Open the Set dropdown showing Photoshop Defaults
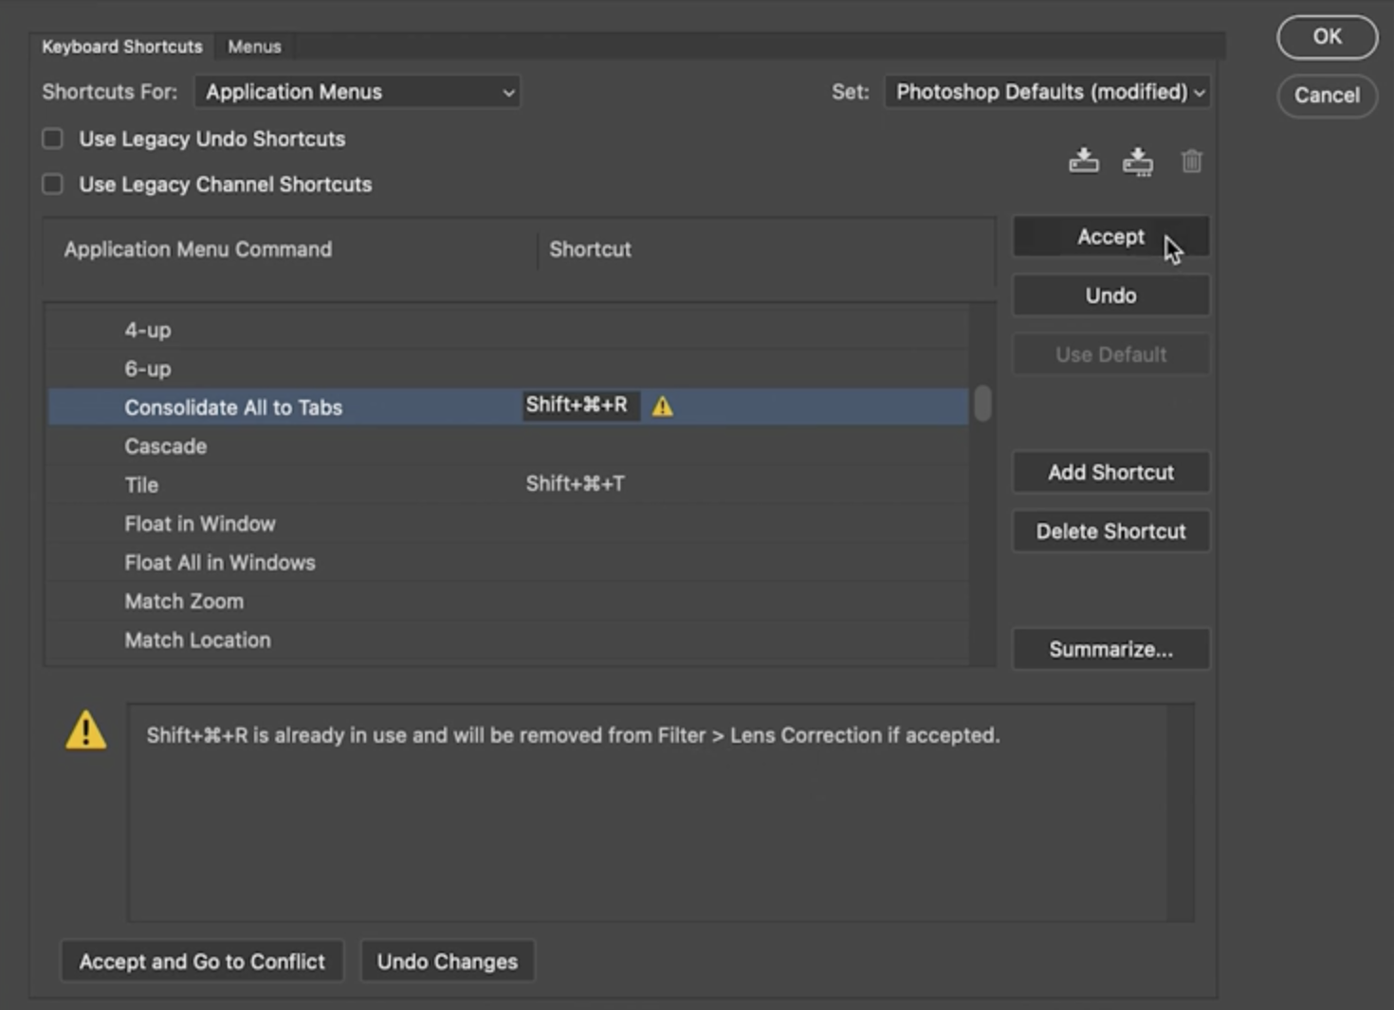 coord(1048,92)
